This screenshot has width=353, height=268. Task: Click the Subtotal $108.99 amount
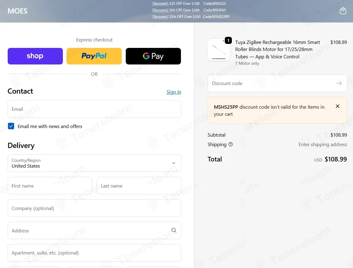[x=339, y=135]
